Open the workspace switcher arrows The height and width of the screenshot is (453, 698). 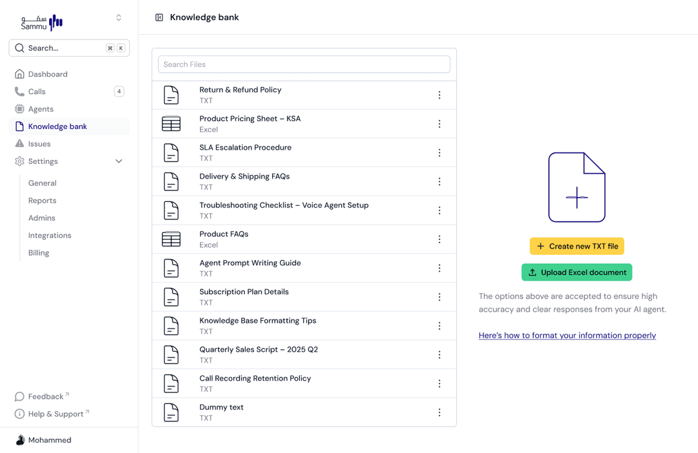point(118,18)
